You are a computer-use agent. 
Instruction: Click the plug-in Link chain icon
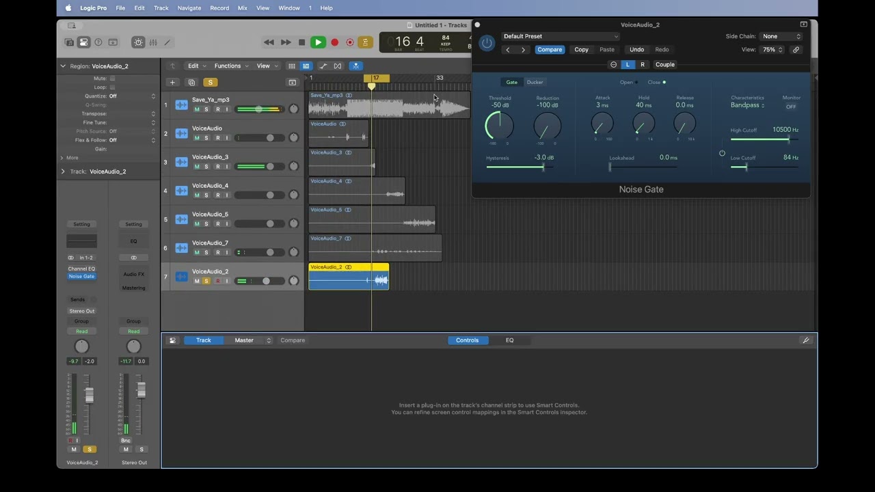(796, 50)
